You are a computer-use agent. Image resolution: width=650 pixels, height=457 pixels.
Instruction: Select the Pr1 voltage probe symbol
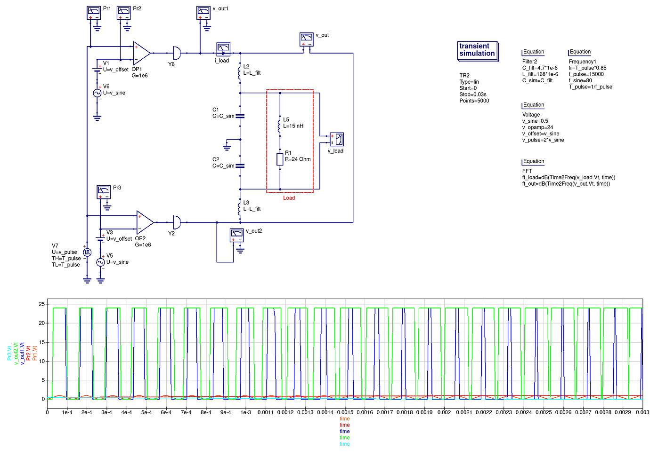pos(93,13)
